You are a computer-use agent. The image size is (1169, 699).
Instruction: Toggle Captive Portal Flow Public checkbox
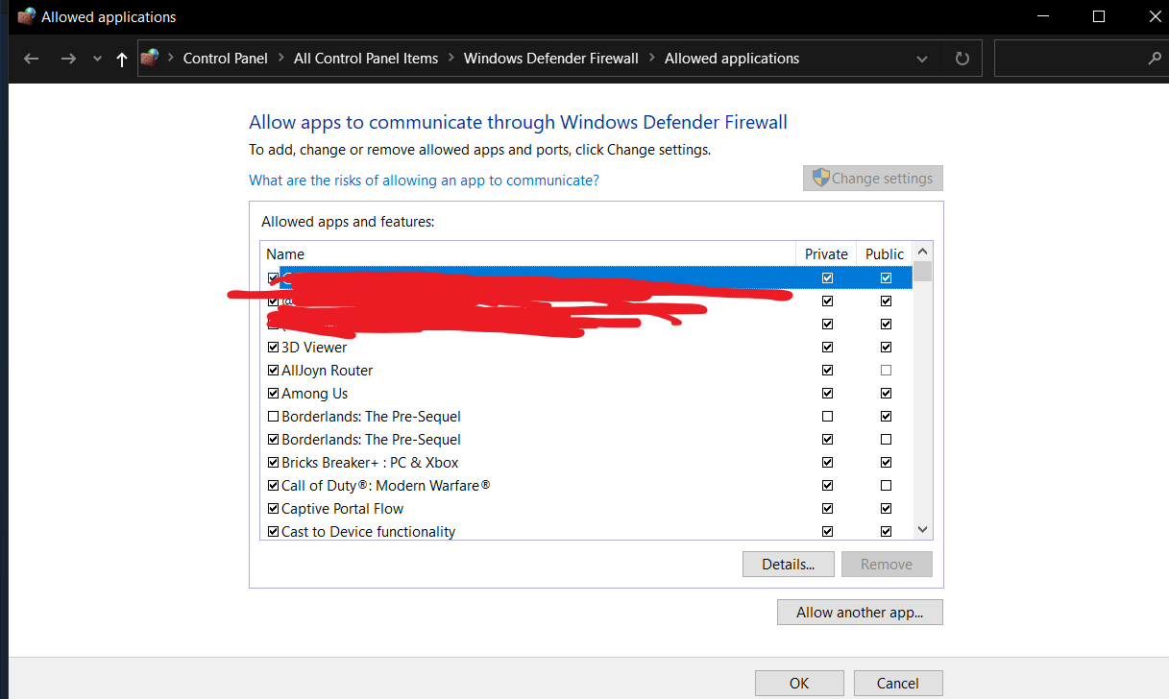coord(886,509)
